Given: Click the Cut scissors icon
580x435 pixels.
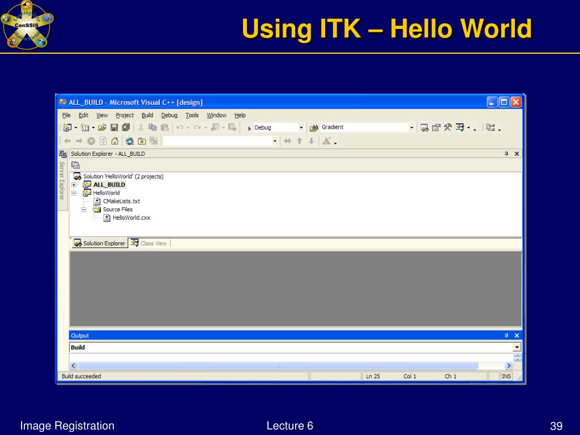Looking at the screenshot, I should [x=140, y=127].
